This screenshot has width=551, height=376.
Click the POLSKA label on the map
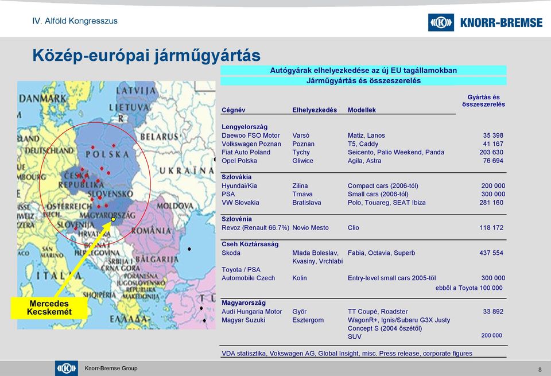point(107,154)
